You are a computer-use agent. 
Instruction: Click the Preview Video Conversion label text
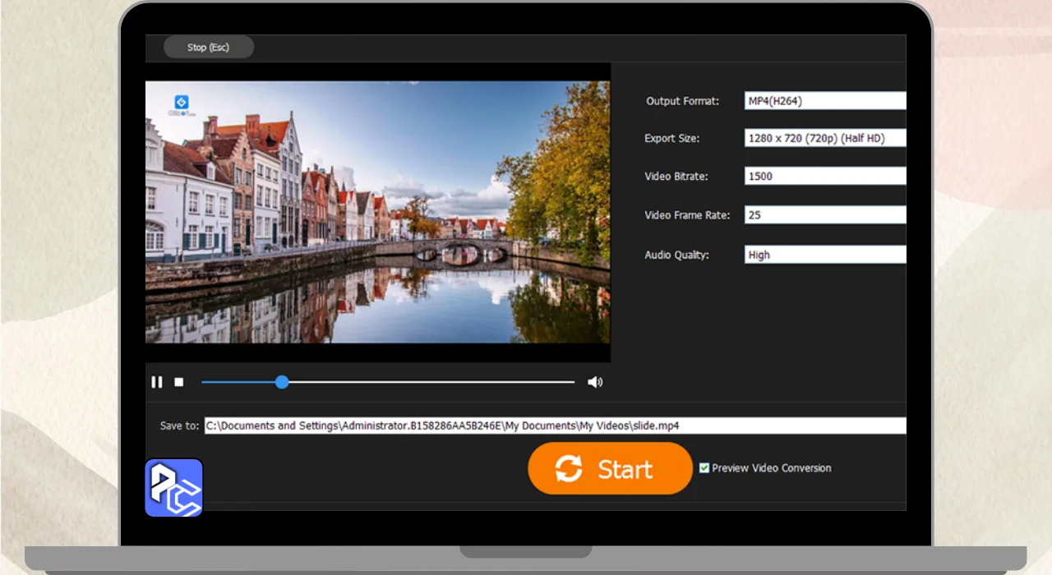tap(771, 468)
